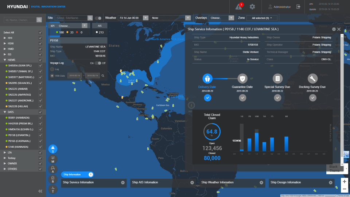Viewport: 350px width, 197px height.
Task: Toggle the switch next to Site search
Action: (x=98, y=18)
